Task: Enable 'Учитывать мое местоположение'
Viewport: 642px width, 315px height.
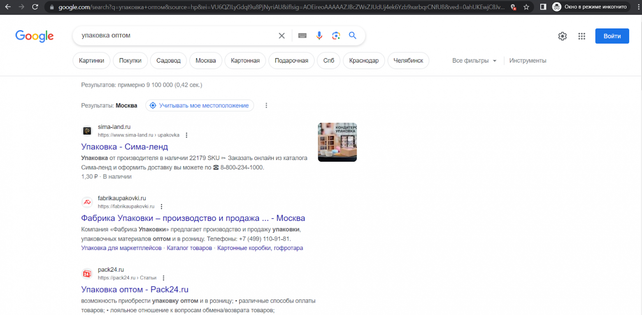Action: click(199, 105)
